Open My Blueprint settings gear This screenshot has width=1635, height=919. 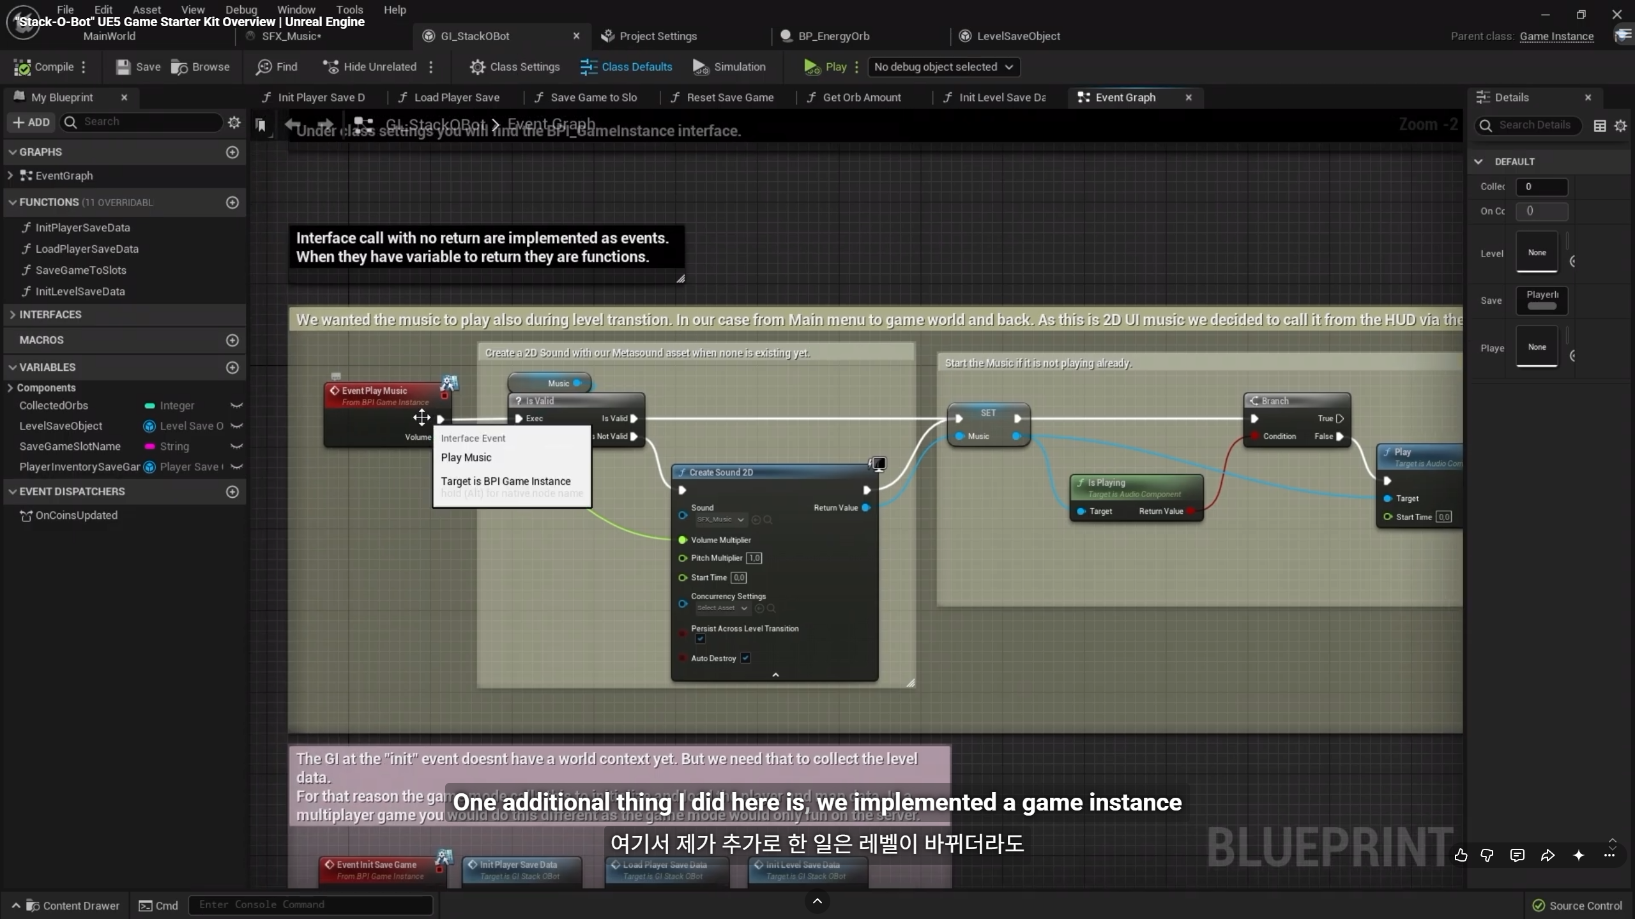(x=234, y=122)
